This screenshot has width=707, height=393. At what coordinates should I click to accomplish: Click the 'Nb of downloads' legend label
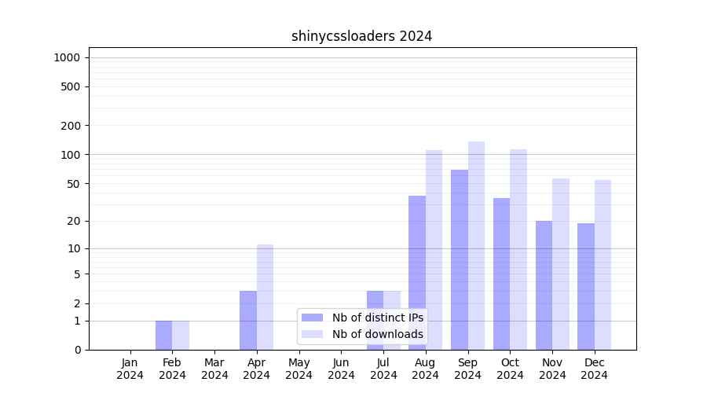point(377,334)
